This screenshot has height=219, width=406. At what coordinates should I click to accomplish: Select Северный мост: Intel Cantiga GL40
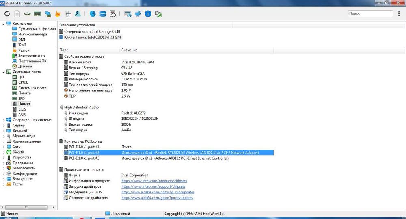(x=89, y=31)
